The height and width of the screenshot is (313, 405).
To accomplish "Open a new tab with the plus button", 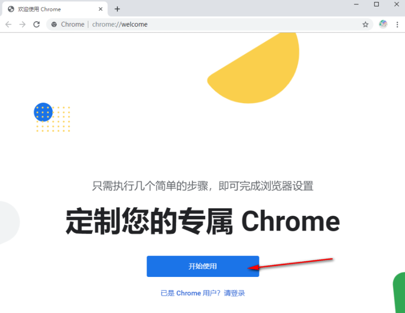I will [117, 9].
